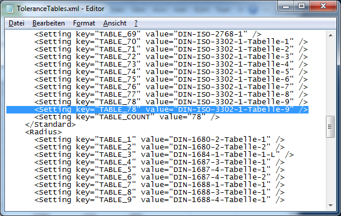341x216 pixels.
Task: Click the scrollbar up arrow
Action: 331,35
